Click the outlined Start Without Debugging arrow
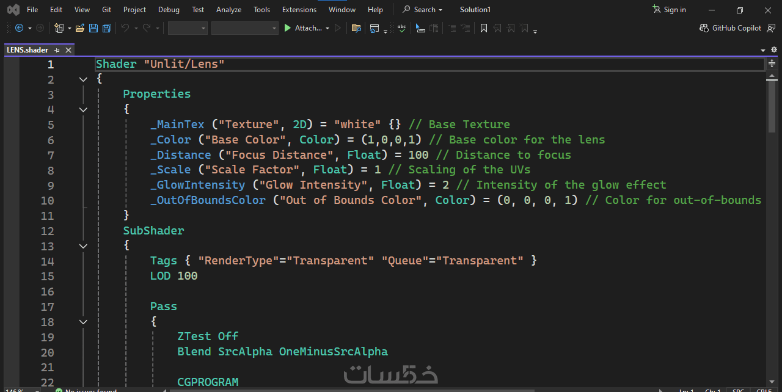This screenshot has height=392, width=782. (x=338, y=28)
